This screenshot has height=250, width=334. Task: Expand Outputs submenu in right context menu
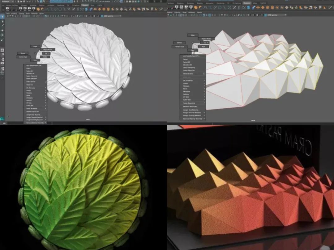[193, 86]
